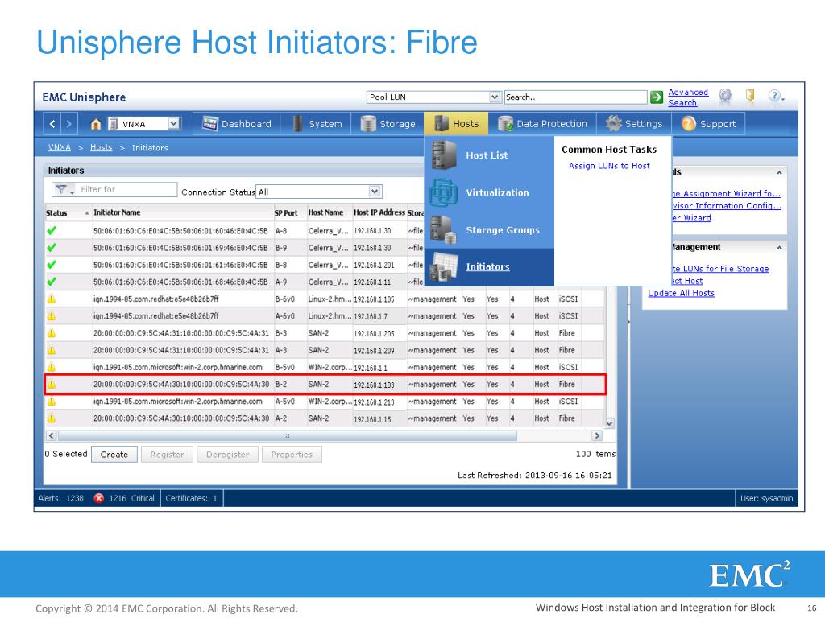The width and height of the screenshot is (825, 618).
Task: Click the LUNs for File Storage link
Action: click(x=719, y=269)
